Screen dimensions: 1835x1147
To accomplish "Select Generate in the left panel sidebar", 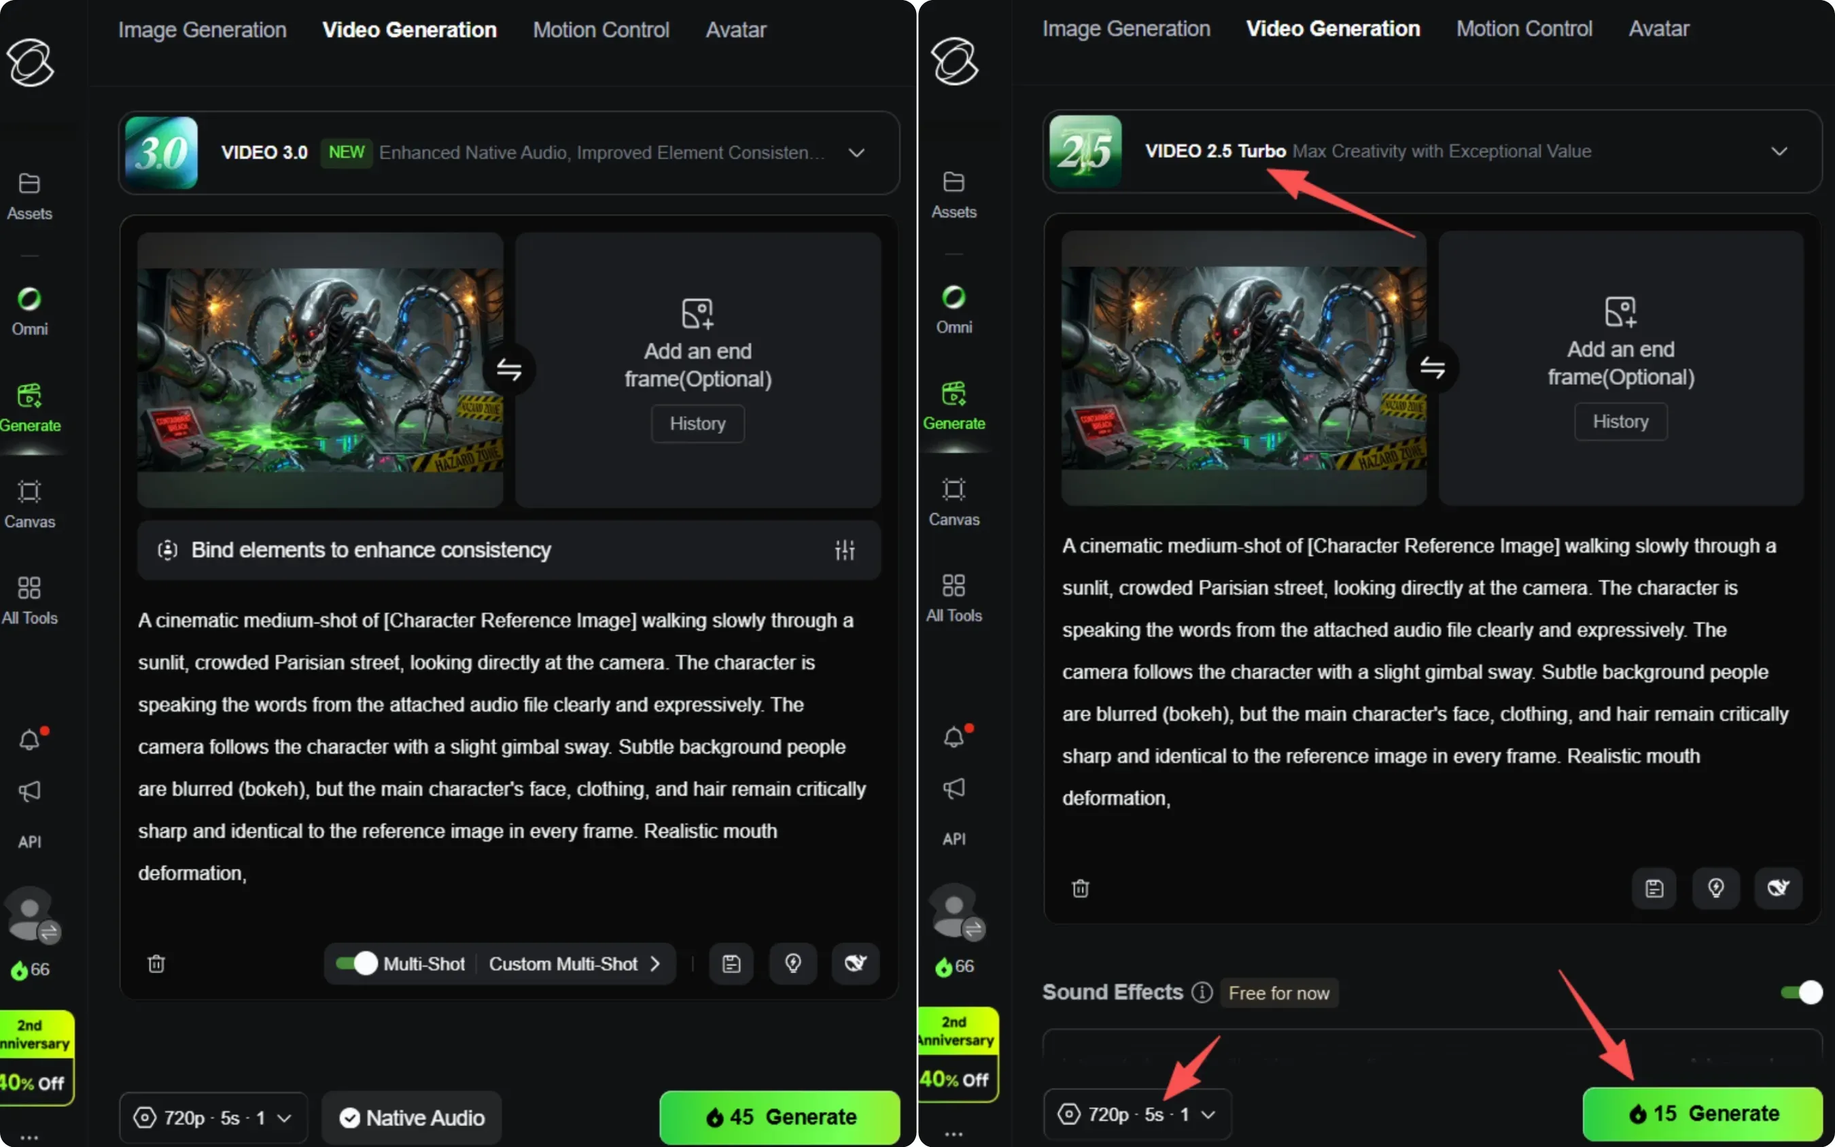I will (30, 408).
